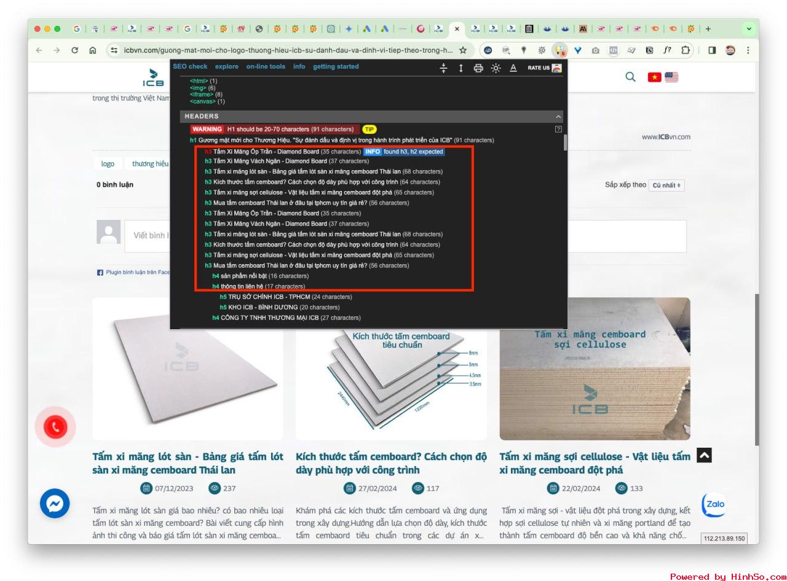Click the vertical expand arrow icon in SEO panel
The height and width of the screenshot is (581, 787).
(461, 68)
